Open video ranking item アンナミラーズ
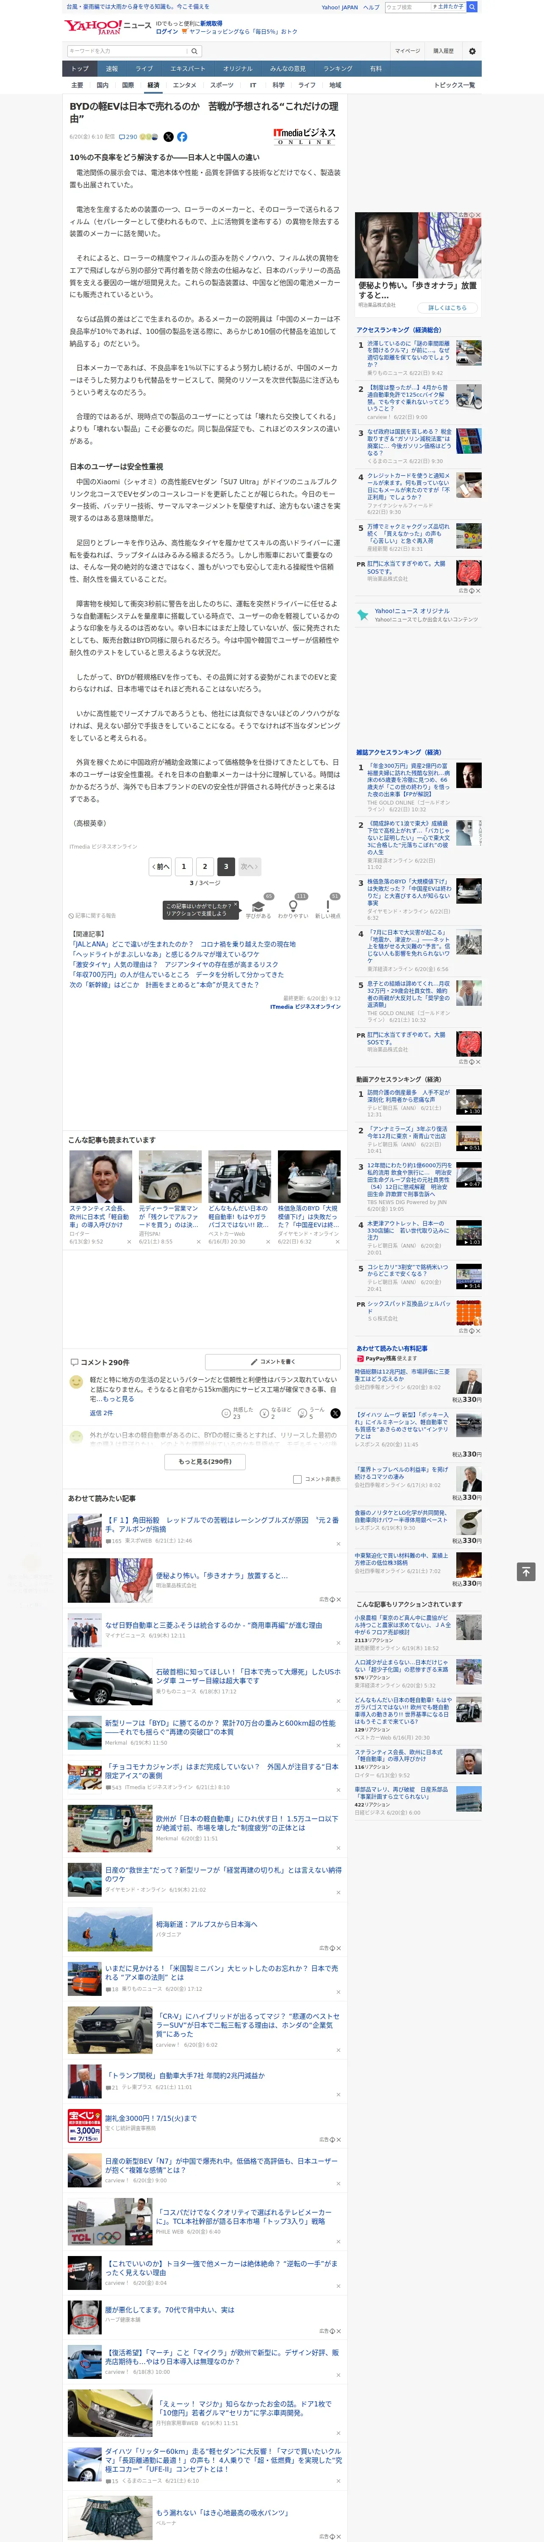 click(x=408, y=1133)
